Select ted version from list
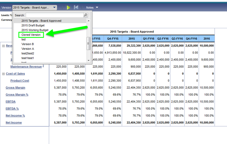 click(23, 40)
